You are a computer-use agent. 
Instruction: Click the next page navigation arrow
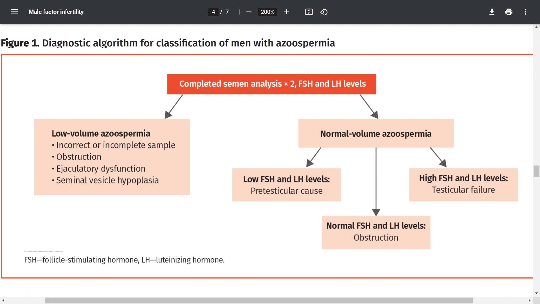point(529,300)
